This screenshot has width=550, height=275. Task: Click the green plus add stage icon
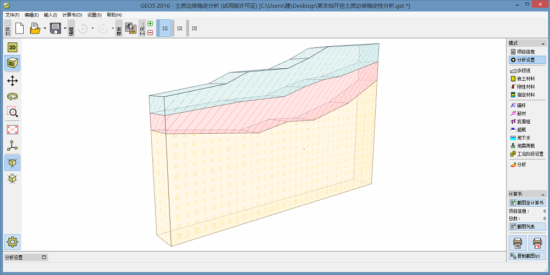150,24
